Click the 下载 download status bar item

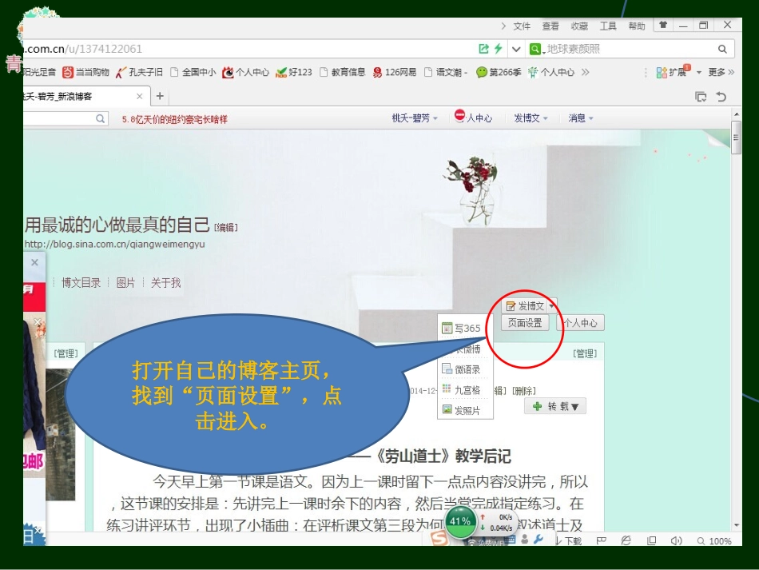[x=569, y=541]
